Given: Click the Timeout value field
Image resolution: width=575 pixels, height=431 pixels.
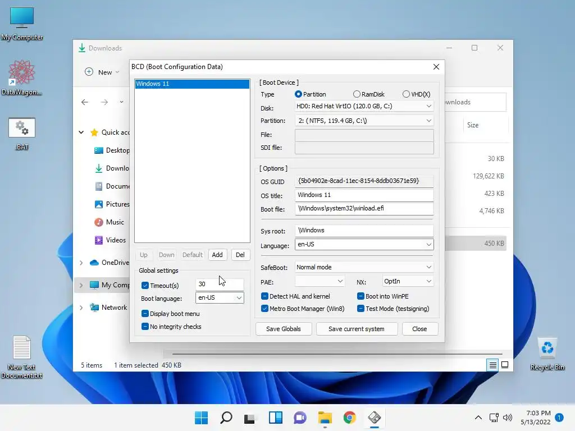Looking at the screenshot, I should (x=220, y=284).
